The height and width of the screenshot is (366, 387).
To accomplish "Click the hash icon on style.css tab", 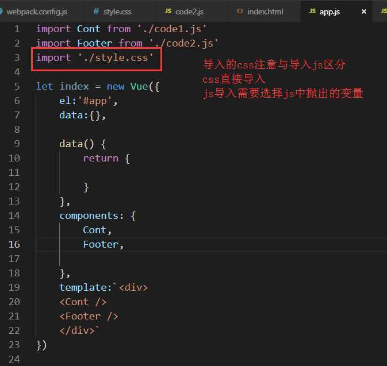I will 95,11.
